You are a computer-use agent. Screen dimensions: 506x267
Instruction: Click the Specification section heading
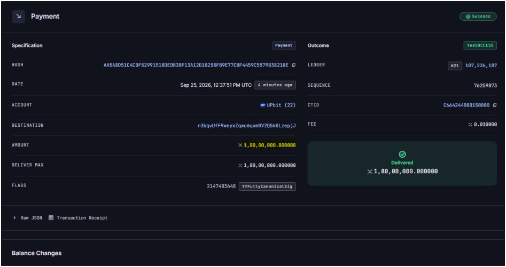27,45
